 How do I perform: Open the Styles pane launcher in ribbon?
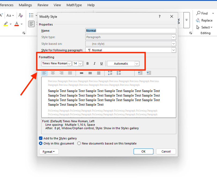point(191,33)
